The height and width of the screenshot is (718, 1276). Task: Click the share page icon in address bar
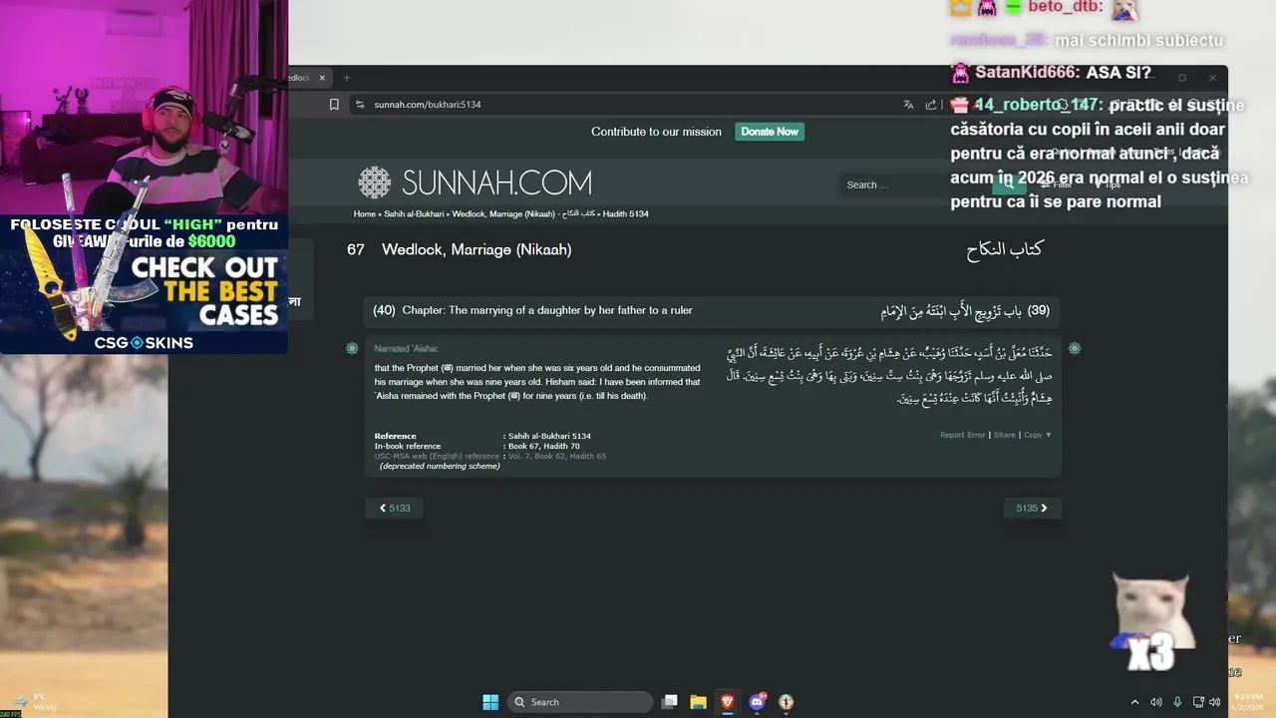coord(931,104)
